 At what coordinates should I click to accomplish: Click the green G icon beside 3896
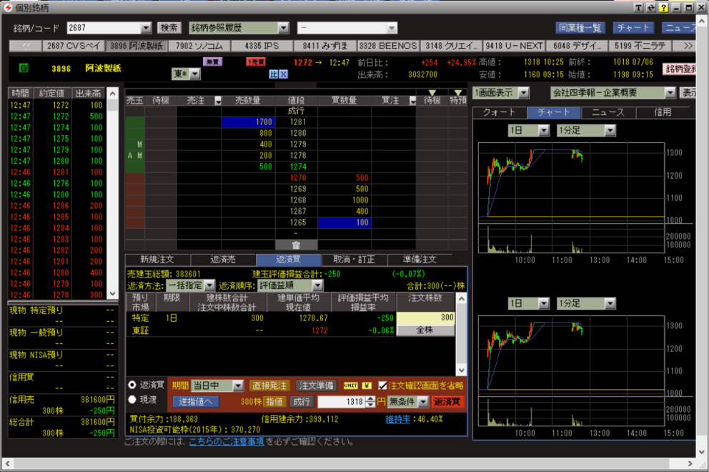pyautogui.click(x=24, y=69)
